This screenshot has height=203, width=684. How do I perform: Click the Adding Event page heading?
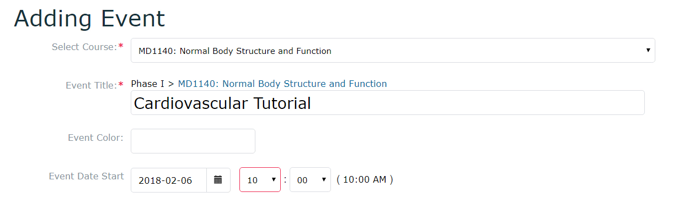coord(89,18)
